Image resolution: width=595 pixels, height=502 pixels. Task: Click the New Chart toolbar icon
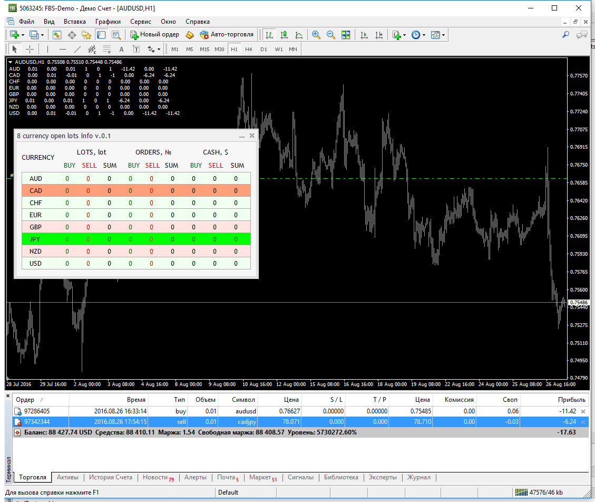click(x=14, y=35)
